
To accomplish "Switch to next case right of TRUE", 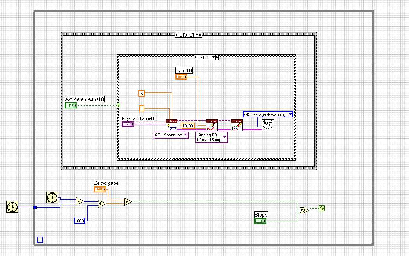I will pyautogui.click(x=217, y=57).
